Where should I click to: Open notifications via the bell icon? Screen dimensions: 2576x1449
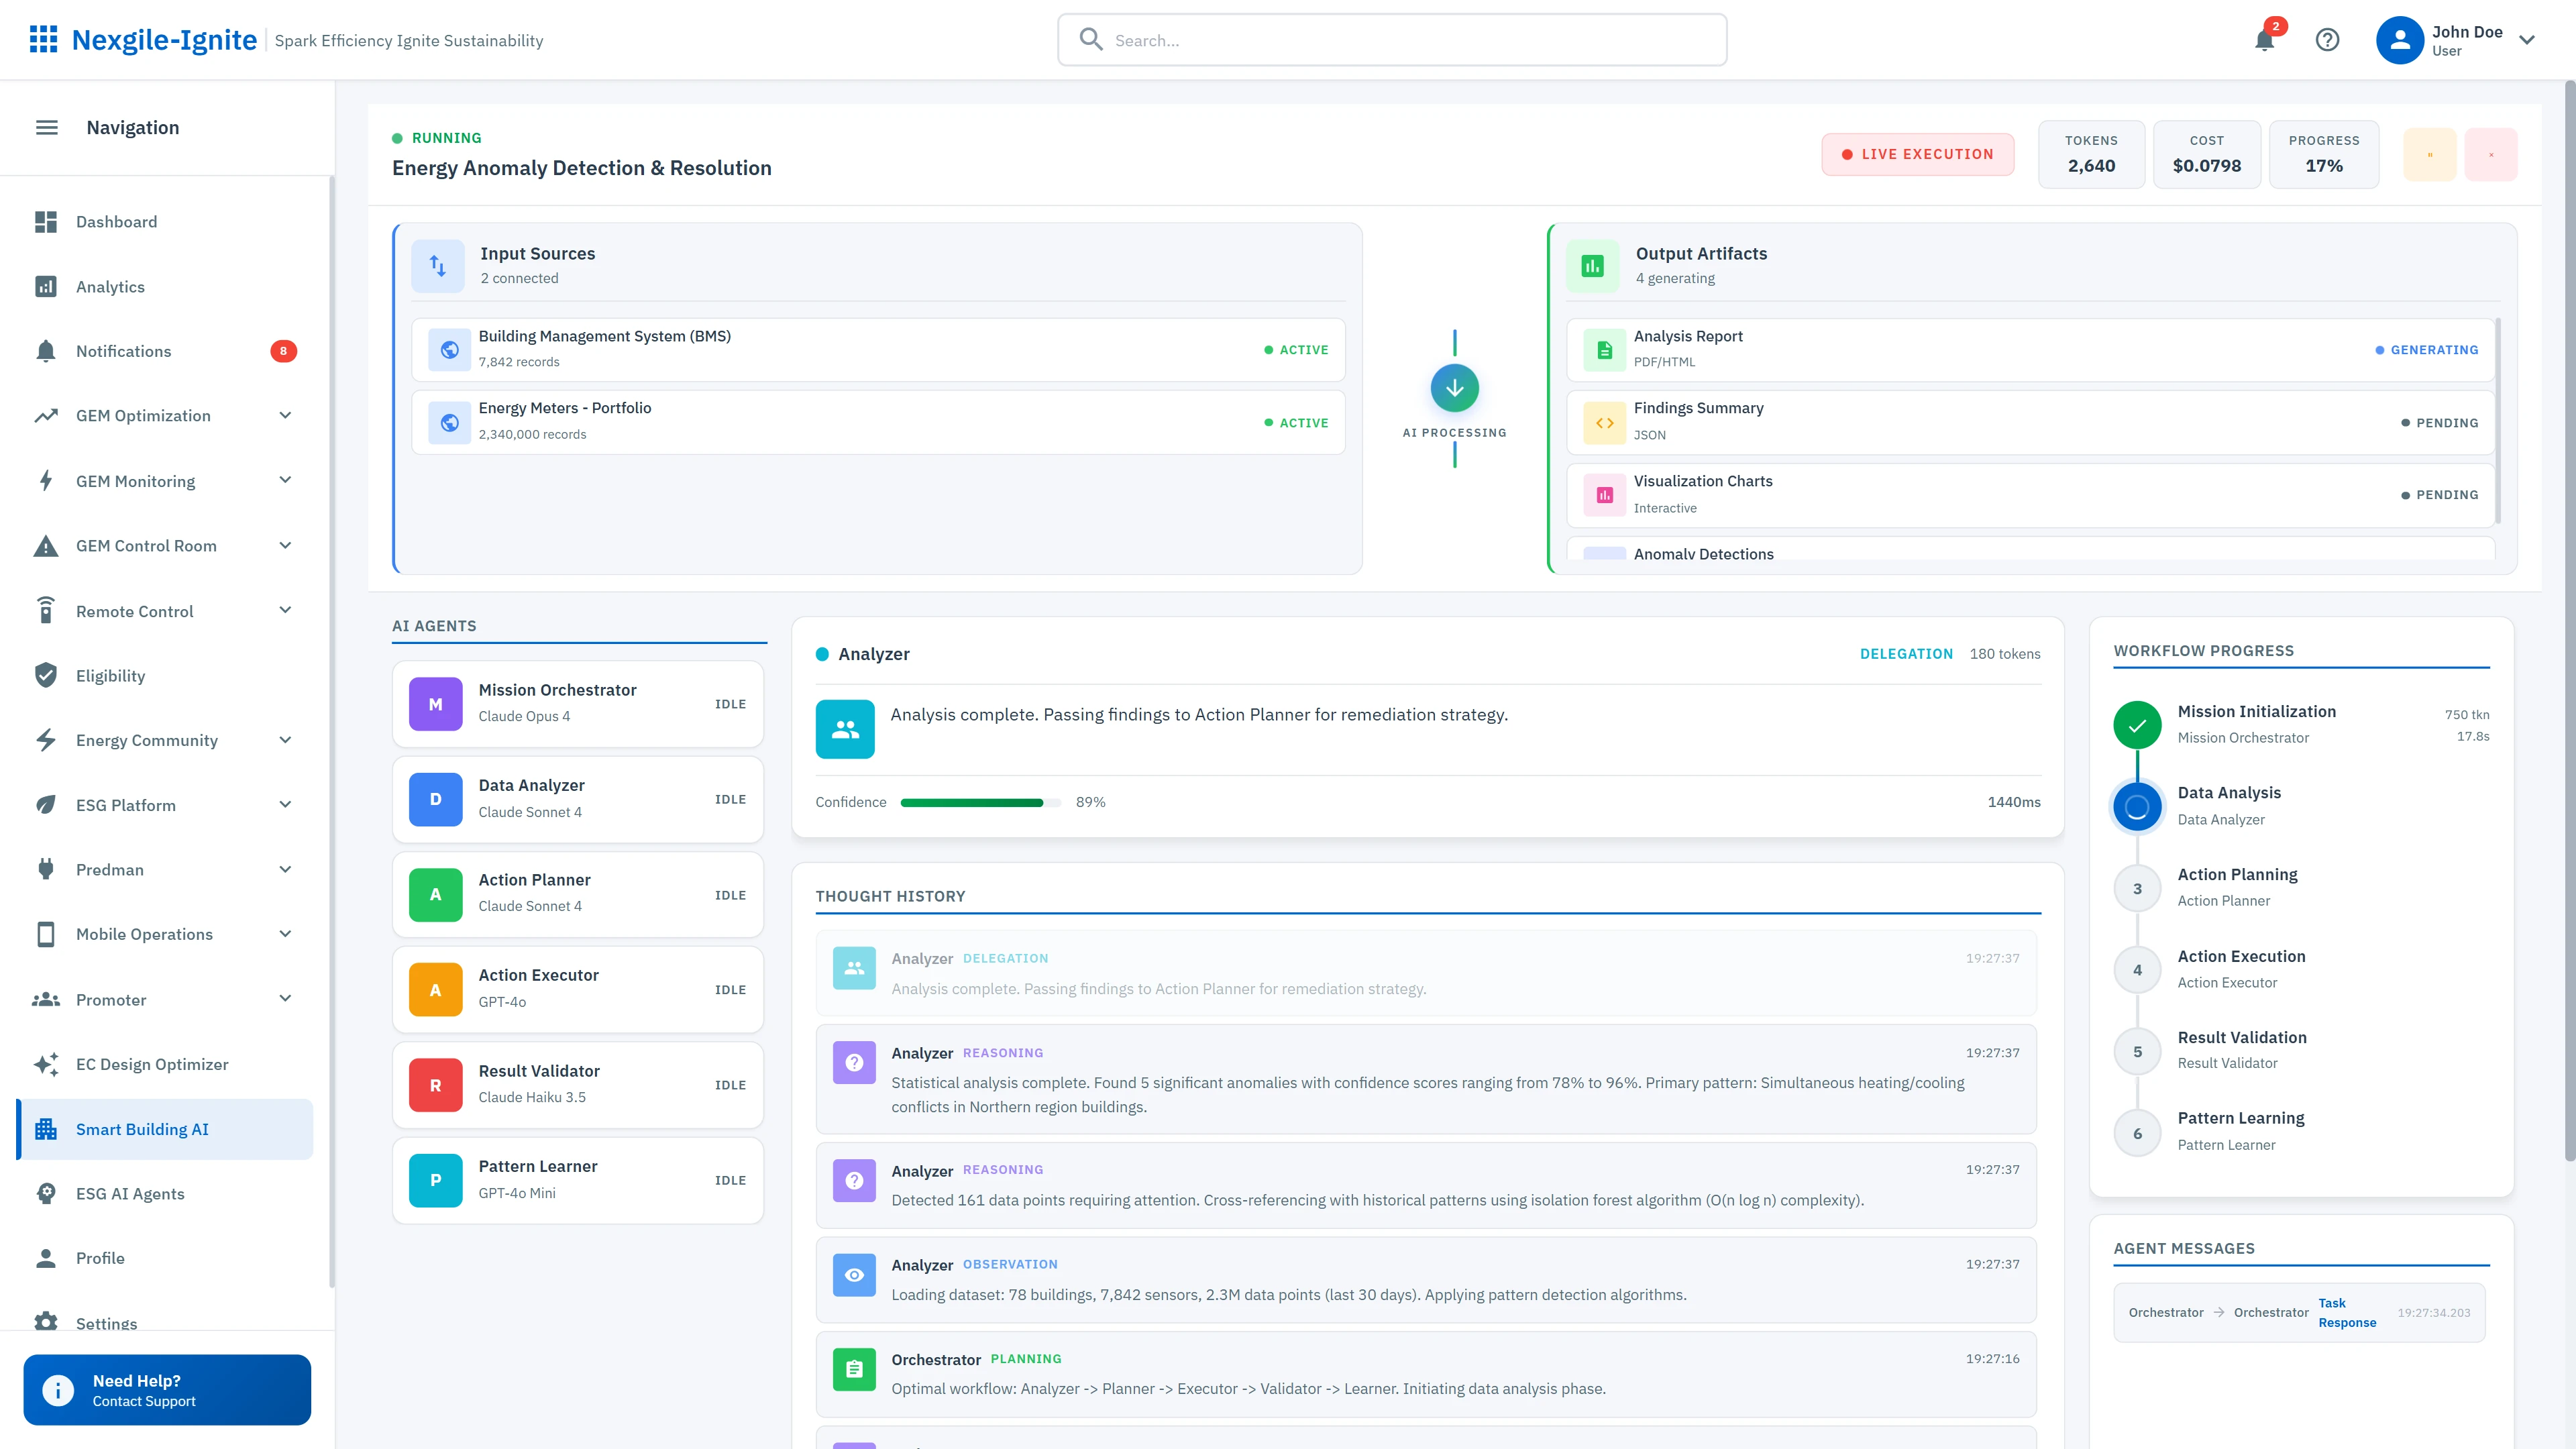point(2264,40)
